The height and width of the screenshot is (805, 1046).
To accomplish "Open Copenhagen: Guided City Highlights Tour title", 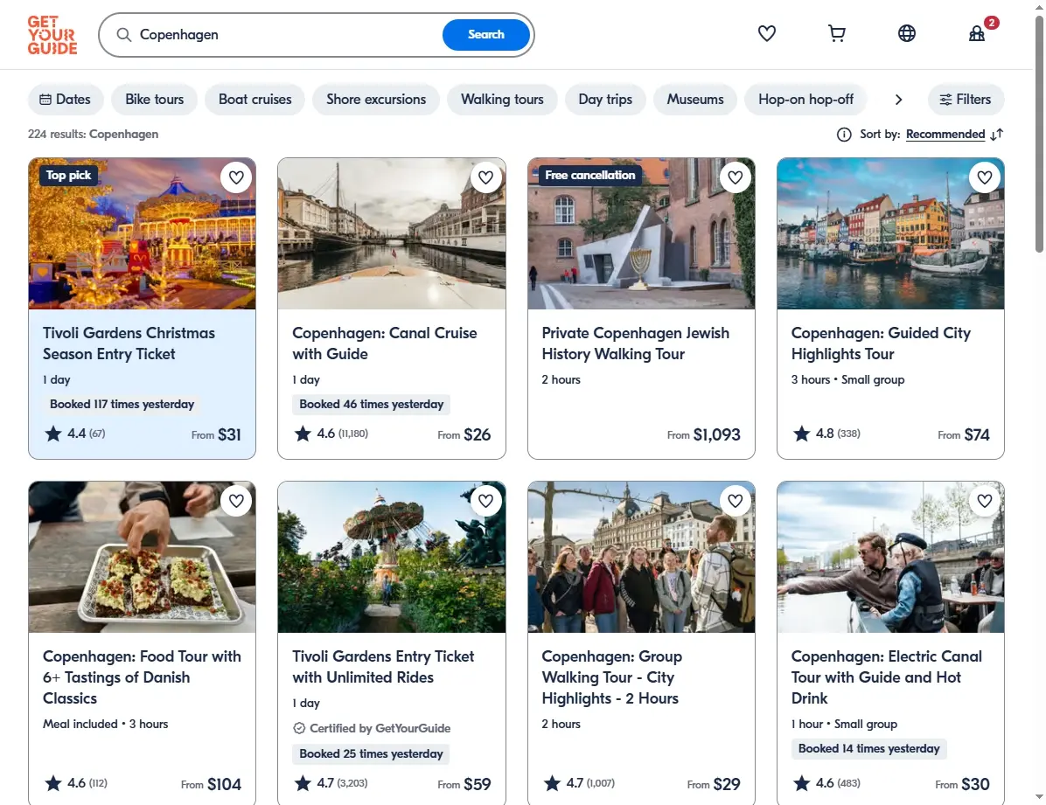I will 881,344.
